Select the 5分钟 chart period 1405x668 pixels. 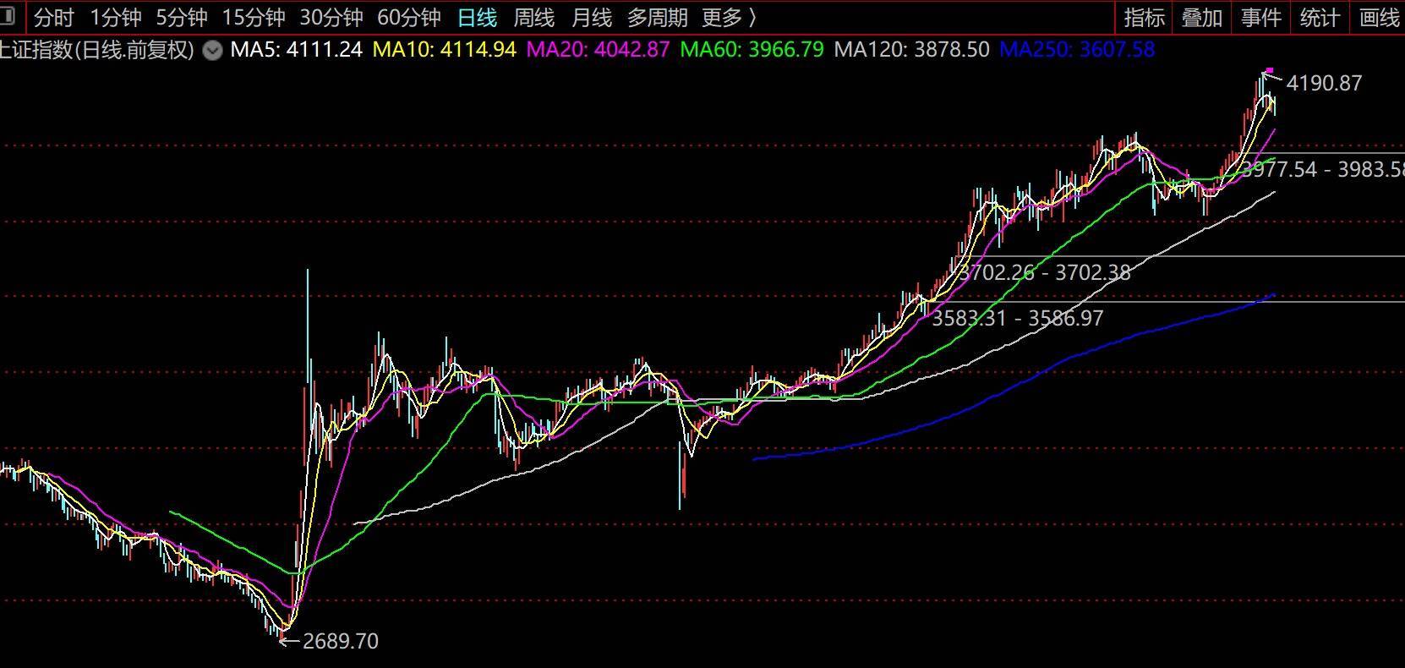(x=181, y=17)
